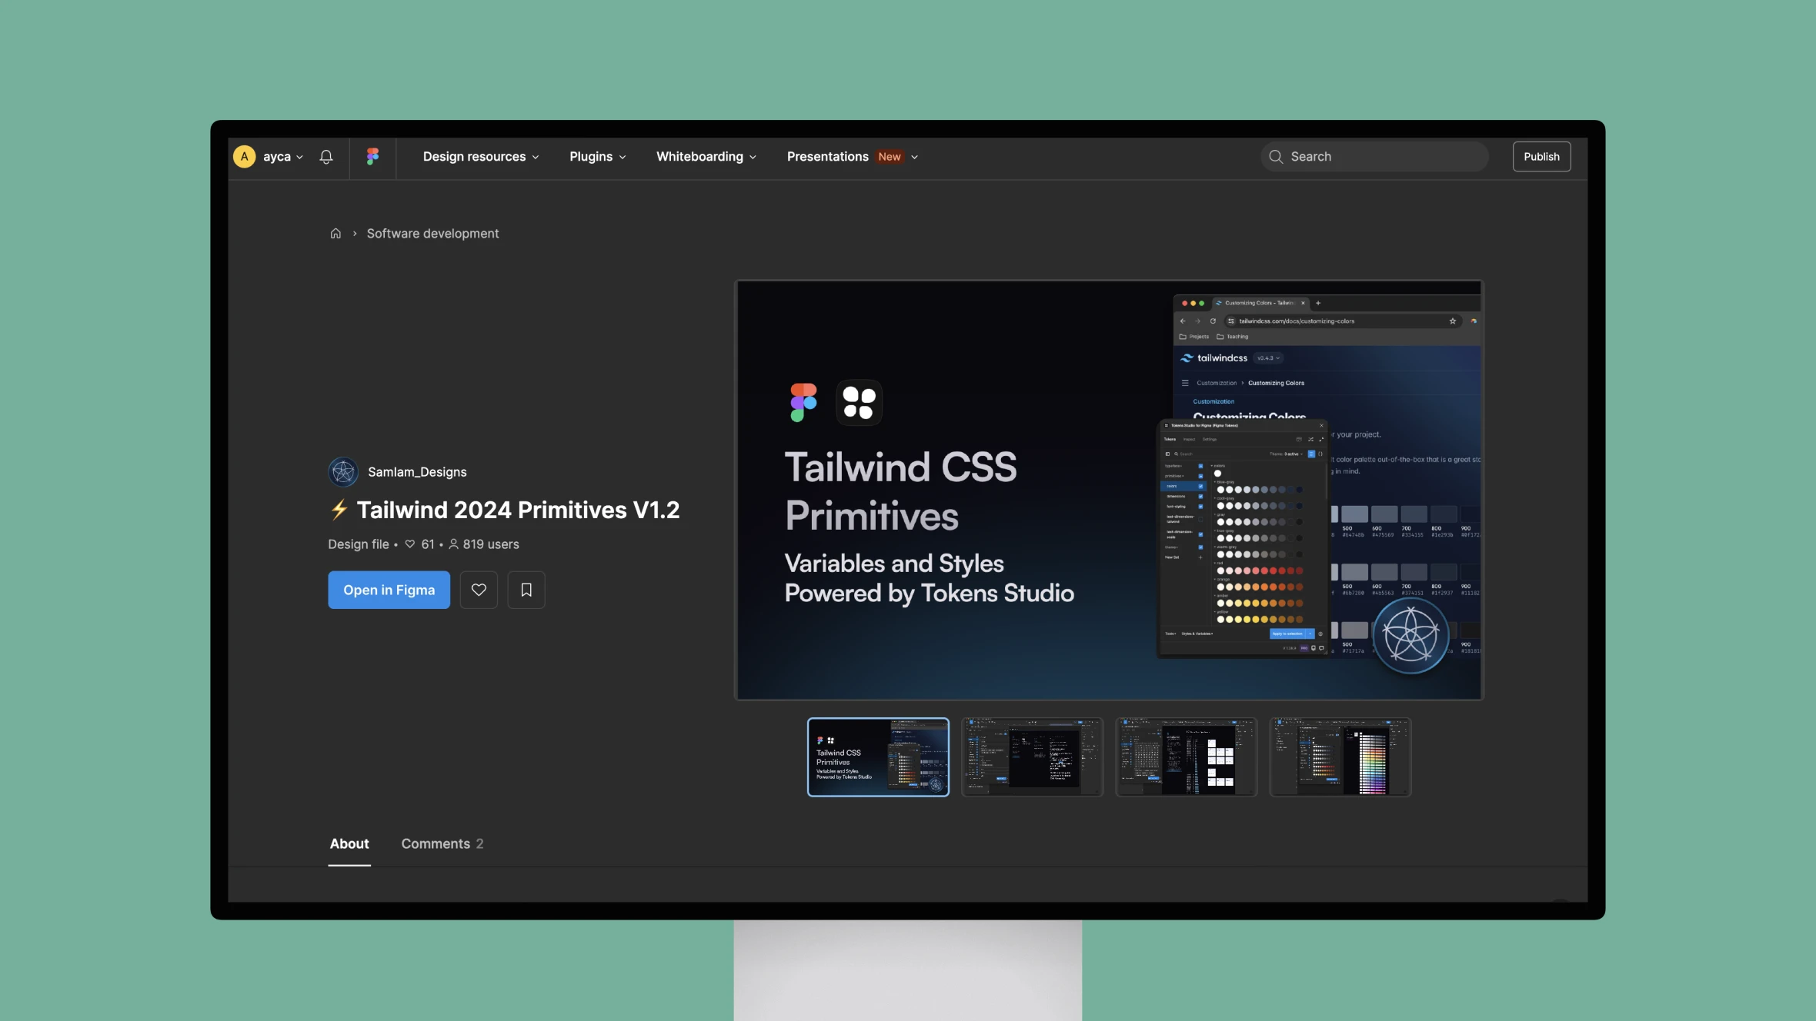Viewport: 1816px width, 1021px height.
Task: Click the search input field
Action: 1374,156
